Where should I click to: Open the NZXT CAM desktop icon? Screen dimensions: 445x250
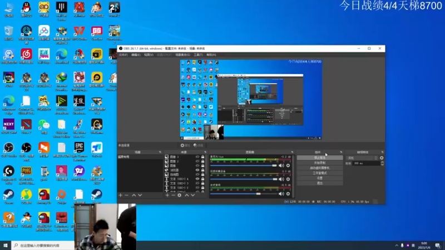point(9,127)
